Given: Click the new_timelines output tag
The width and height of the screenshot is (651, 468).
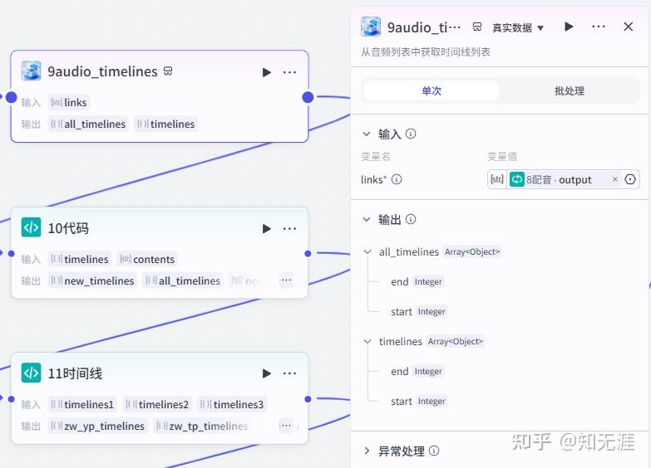Looking at the screenshot, I should coord(92,280).
